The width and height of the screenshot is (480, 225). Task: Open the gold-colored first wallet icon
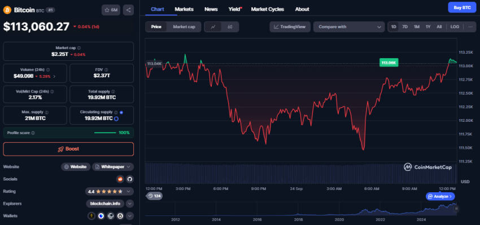(x=91, y=216)
